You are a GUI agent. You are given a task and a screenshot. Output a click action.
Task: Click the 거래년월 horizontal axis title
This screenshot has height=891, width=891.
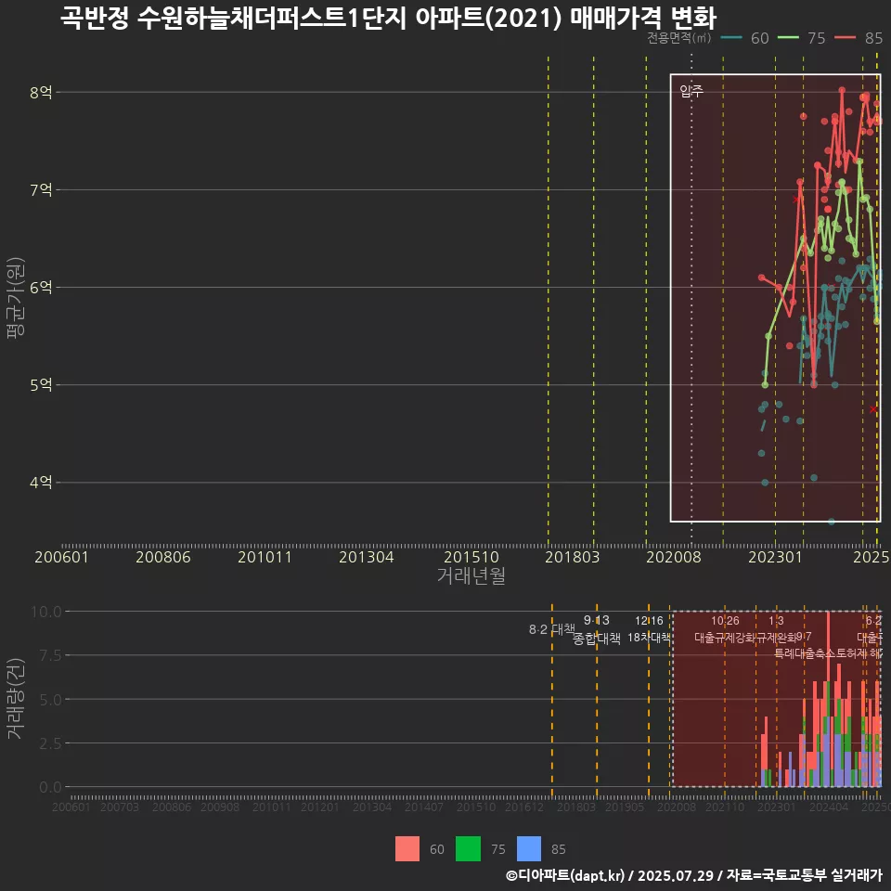[x=471, y=575]
